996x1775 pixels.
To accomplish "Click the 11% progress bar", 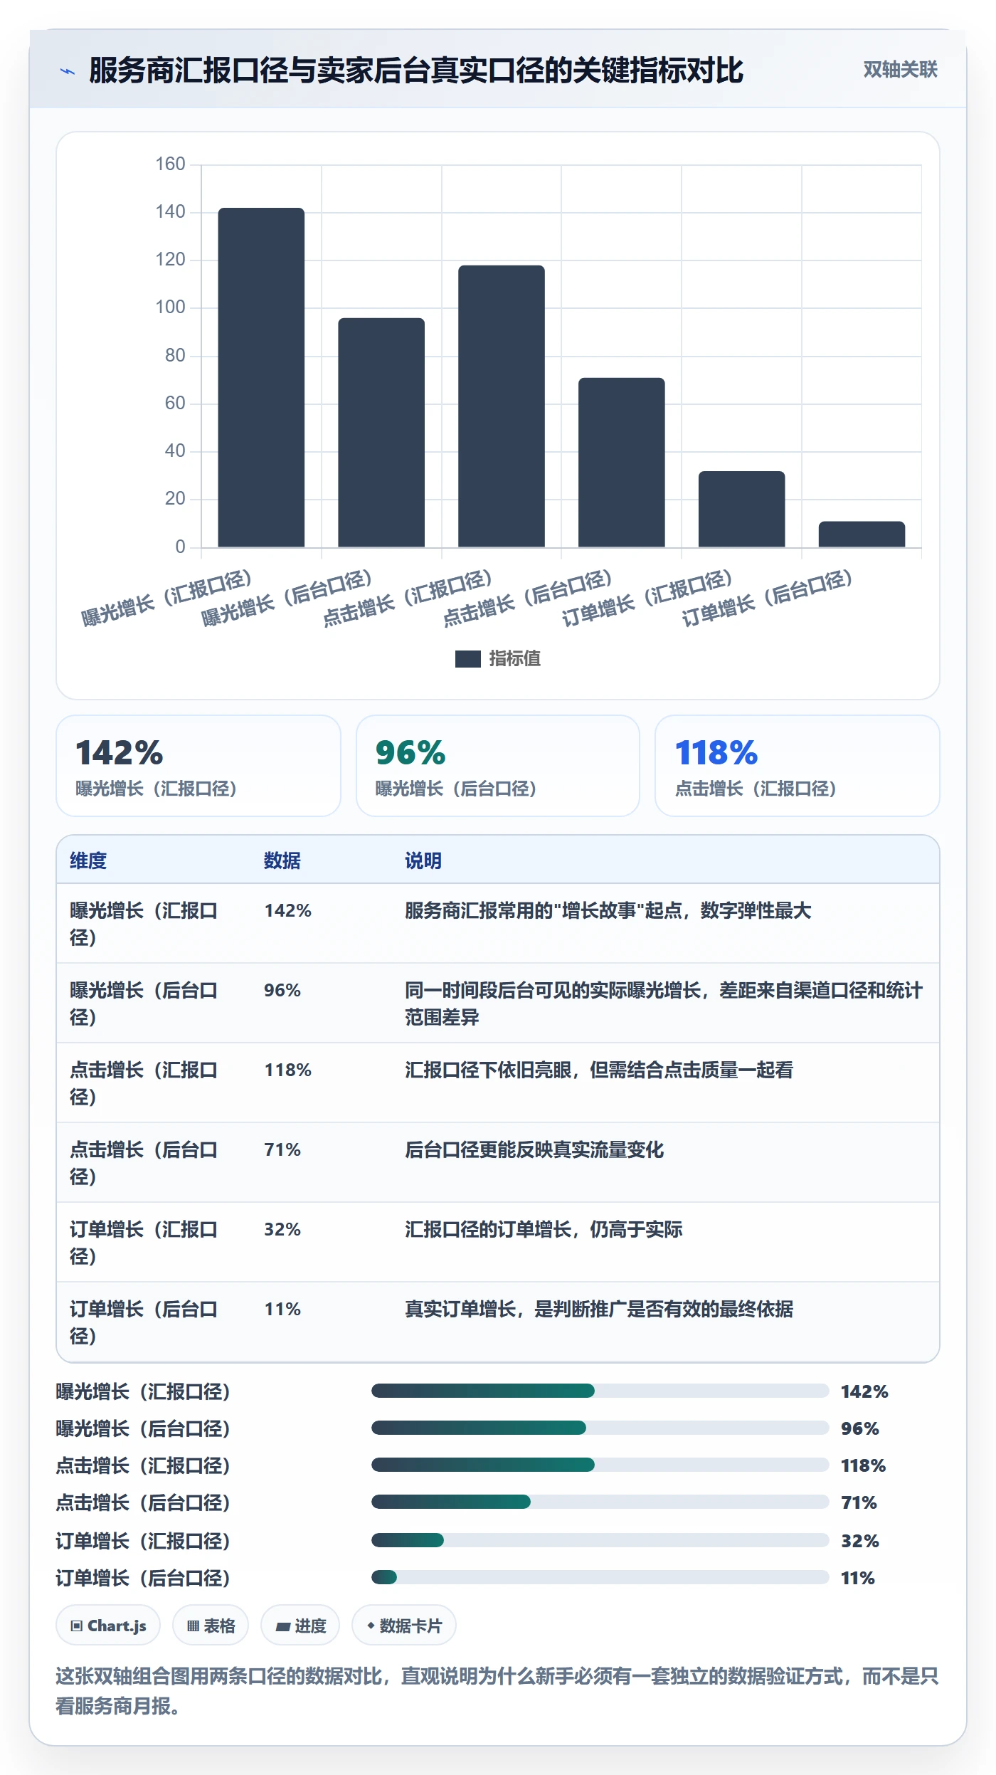I will 600,1577.
